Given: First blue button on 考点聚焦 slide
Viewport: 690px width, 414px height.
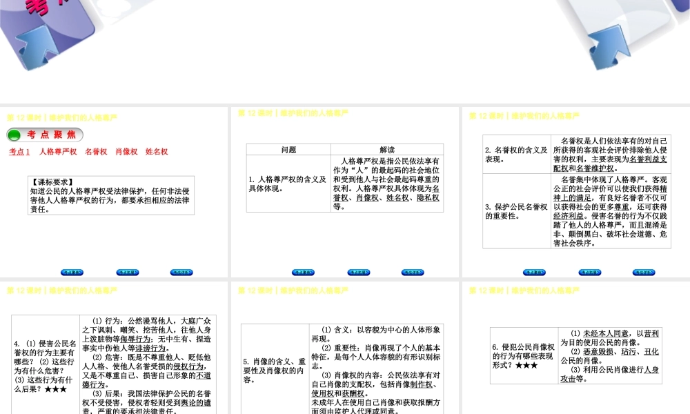Looking at the screenshot, I should click(72, 273).
